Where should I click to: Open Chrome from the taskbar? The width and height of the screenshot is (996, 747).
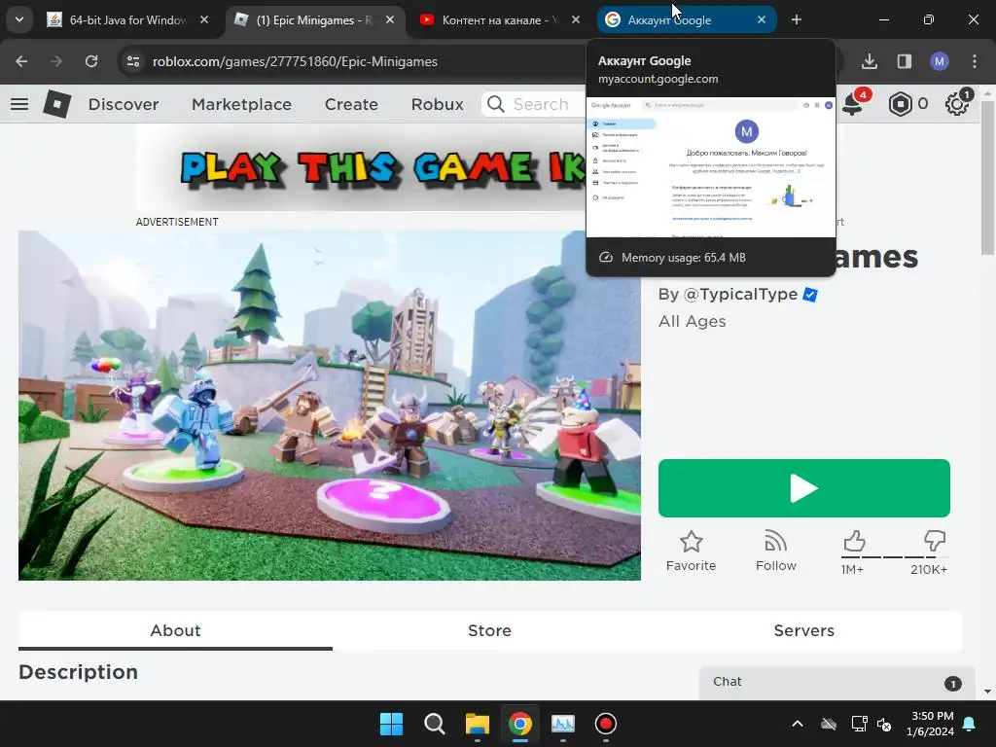pos(519,724)
